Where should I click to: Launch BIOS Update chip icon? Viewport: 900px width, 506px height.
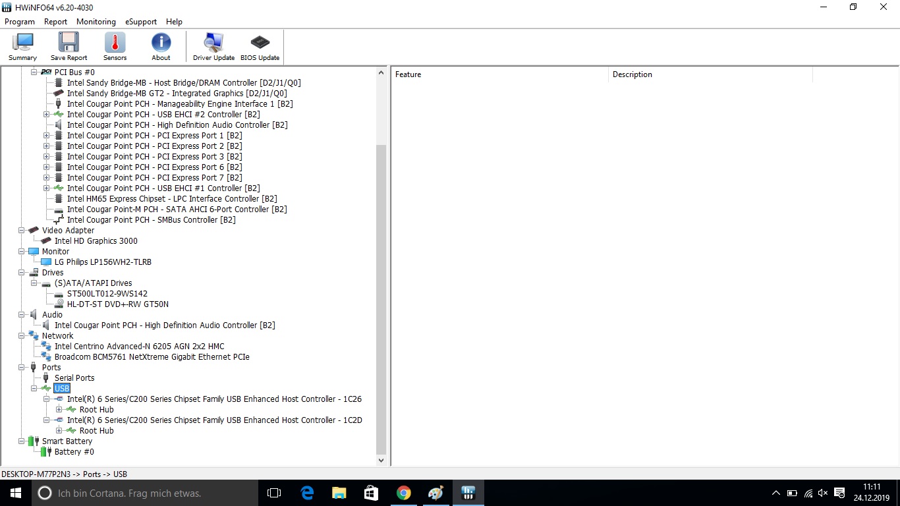(x=260, y=42)
